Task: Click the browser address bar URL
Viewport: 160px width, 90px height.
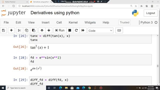Action: pos(57,6)
